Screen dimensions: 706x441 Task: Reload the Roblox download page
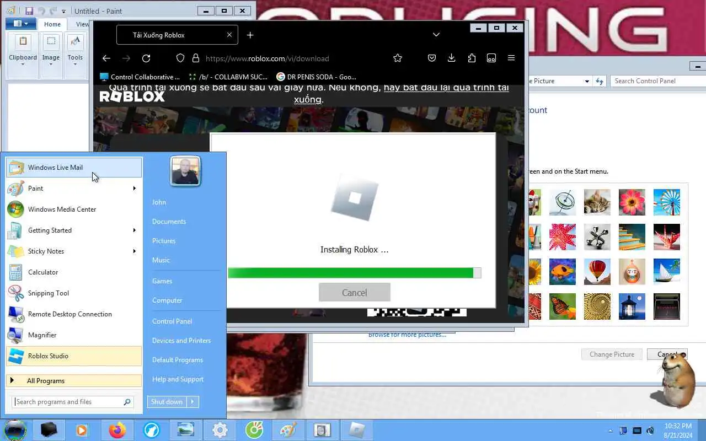tap(146, 58)
